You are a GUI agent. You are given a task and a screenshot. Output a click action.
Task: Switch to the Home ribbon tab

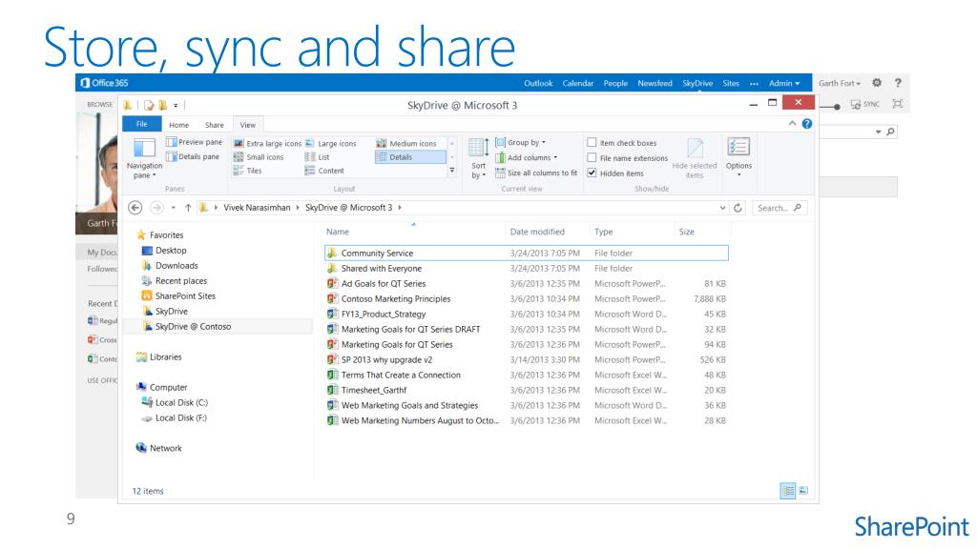click(178, 125)
